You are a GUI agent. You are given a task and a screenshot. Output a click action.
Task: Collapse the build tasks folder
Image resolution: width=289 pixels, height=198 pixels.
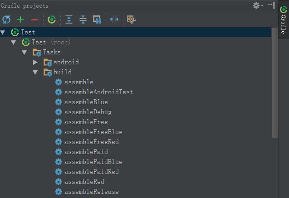(35, 72)
